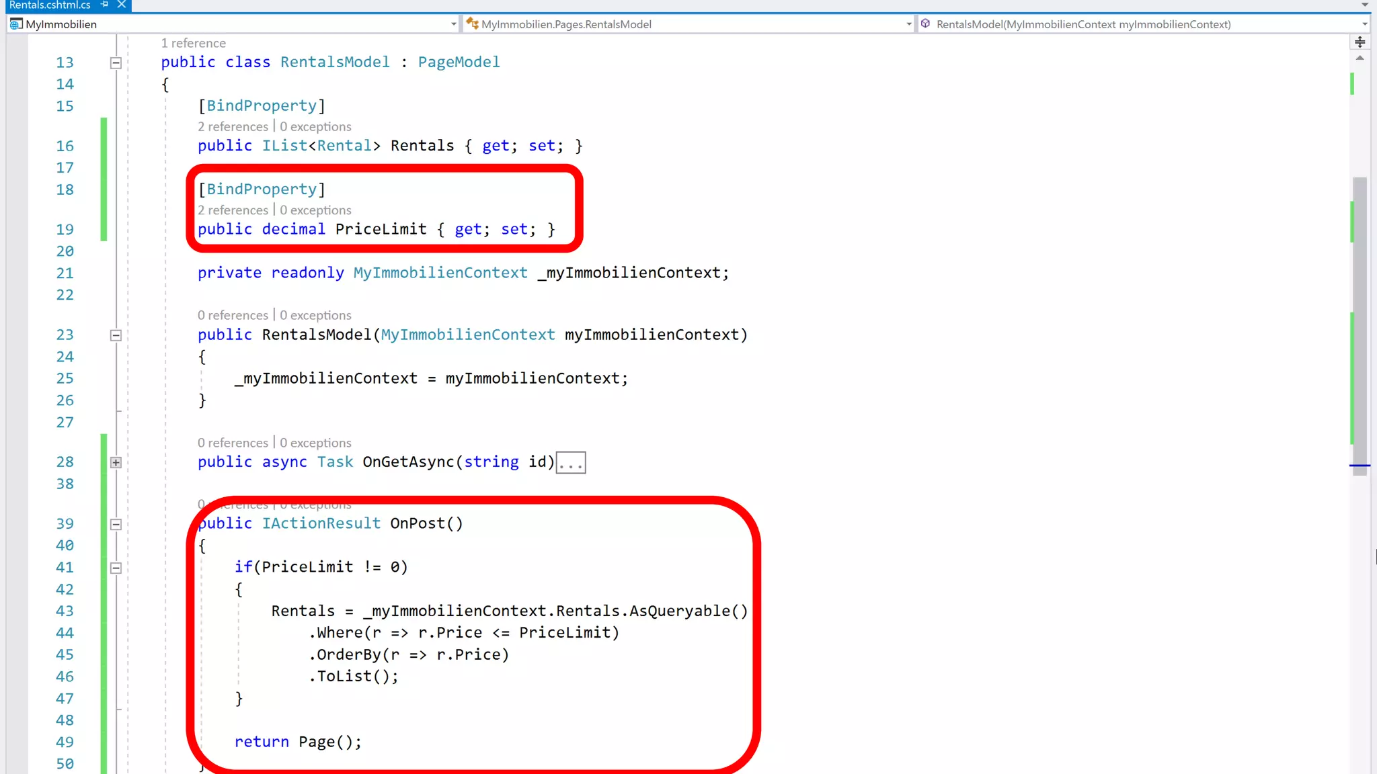
Task: Collapse the RentalsModel class outline region
Action: click(x=116, y=62)
